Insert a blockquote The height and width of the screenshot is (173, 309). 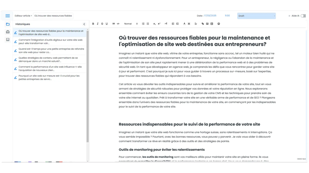coord(113,24)
